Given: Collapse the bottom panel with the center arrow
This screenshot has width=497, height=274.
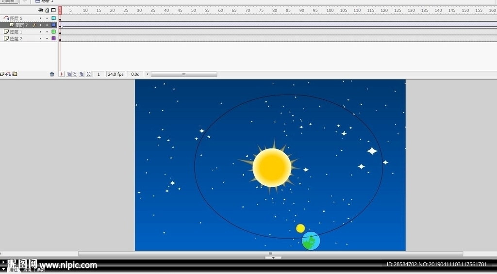Looking at the screenshot, I should click(273, 258).
